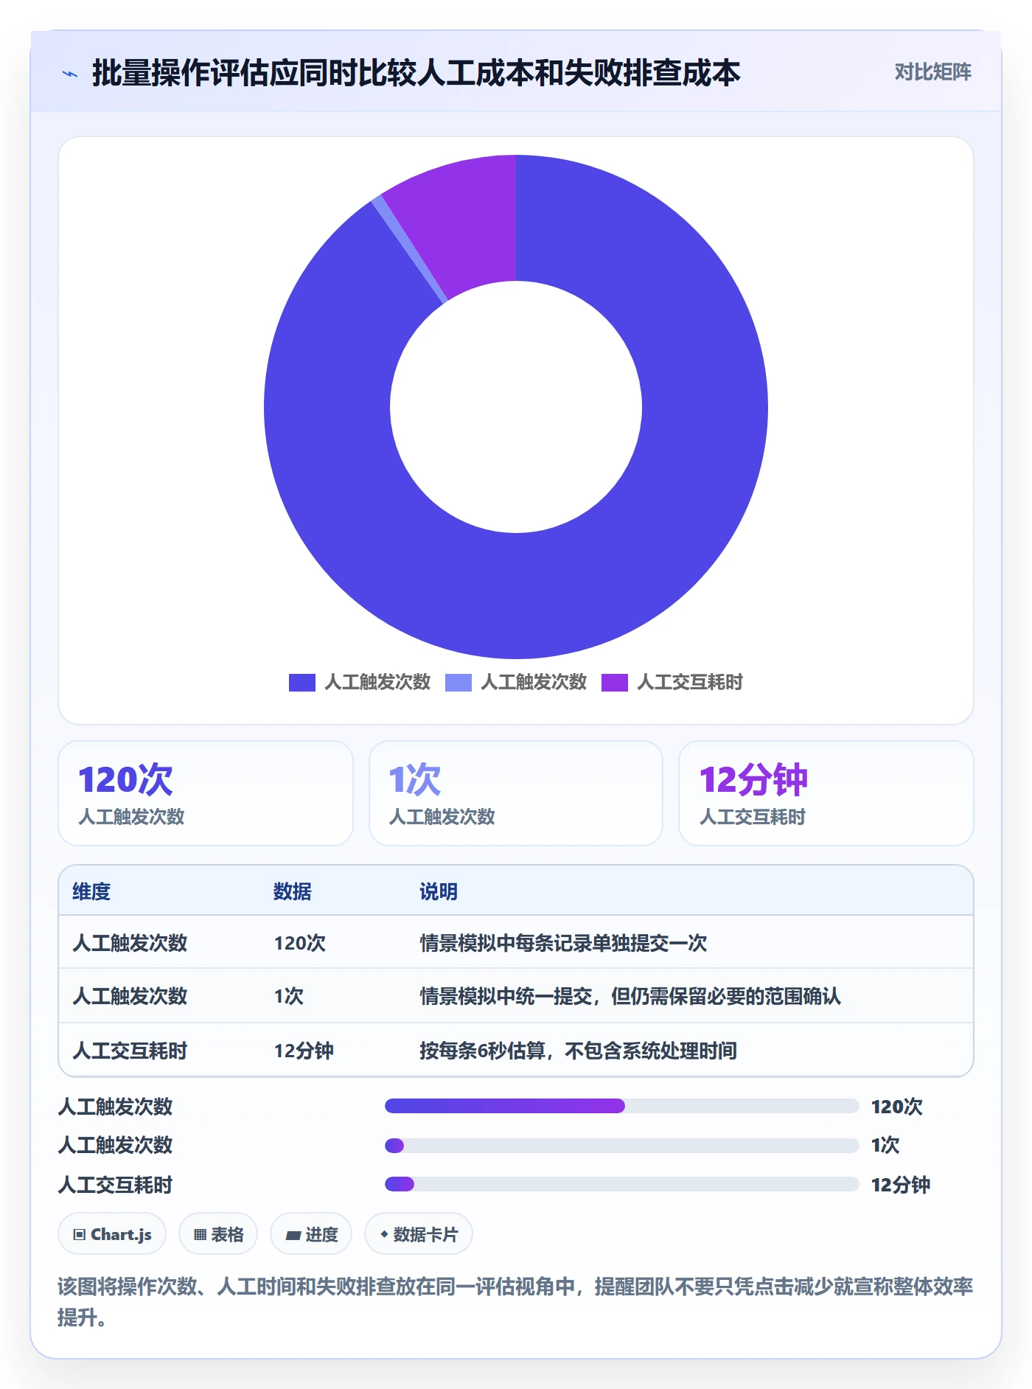
Task: Click the bar icon in the 进度 chip
Action: coord(293,1235)
